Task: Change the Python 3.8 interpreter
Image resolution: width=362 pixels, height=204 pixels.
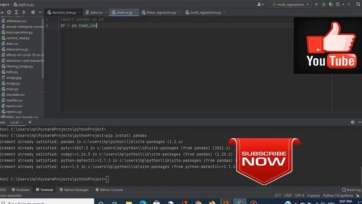Action: (x=338, y=195)
